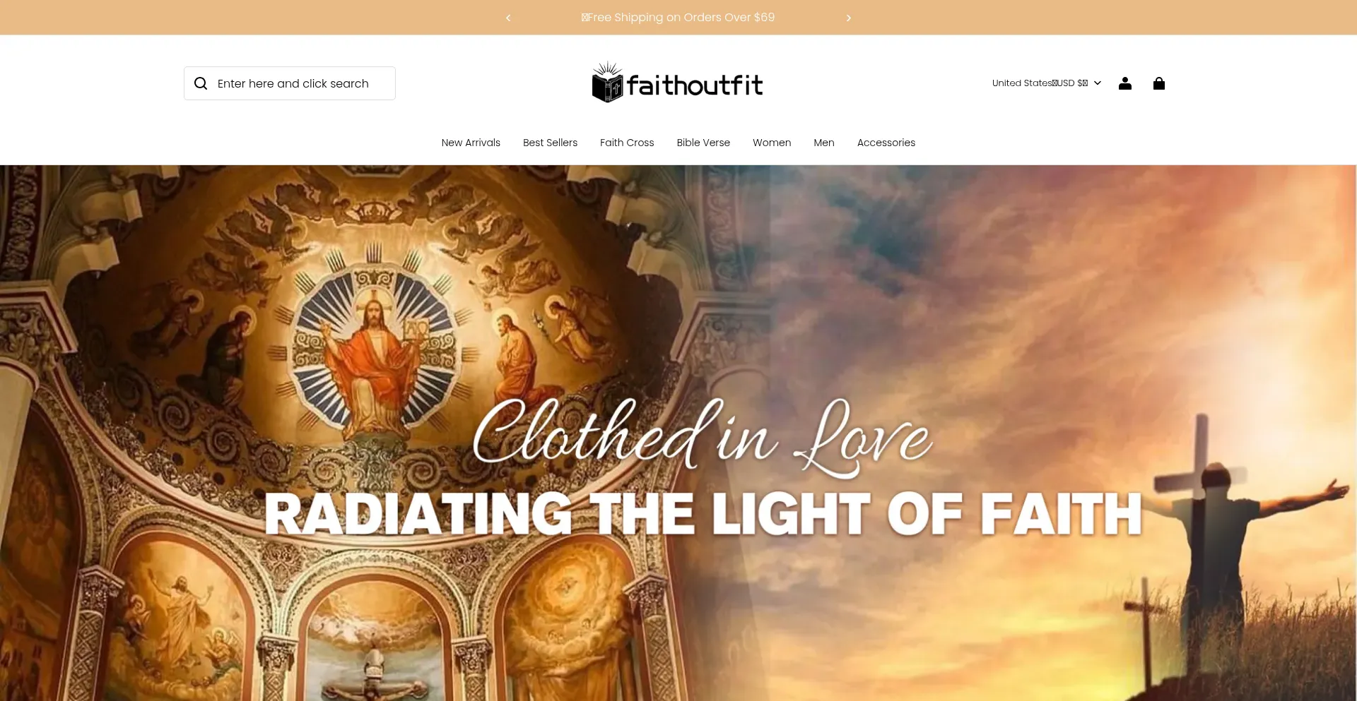Browse the Women category
This screenshot has height=701, width=1357.
[x=772, y=143]
